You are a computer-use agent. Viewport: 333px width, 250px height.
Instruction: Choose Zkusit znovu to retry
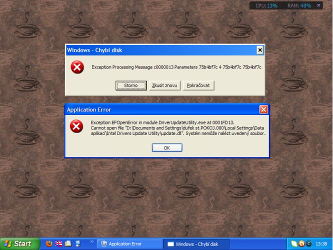coord(165,85)
